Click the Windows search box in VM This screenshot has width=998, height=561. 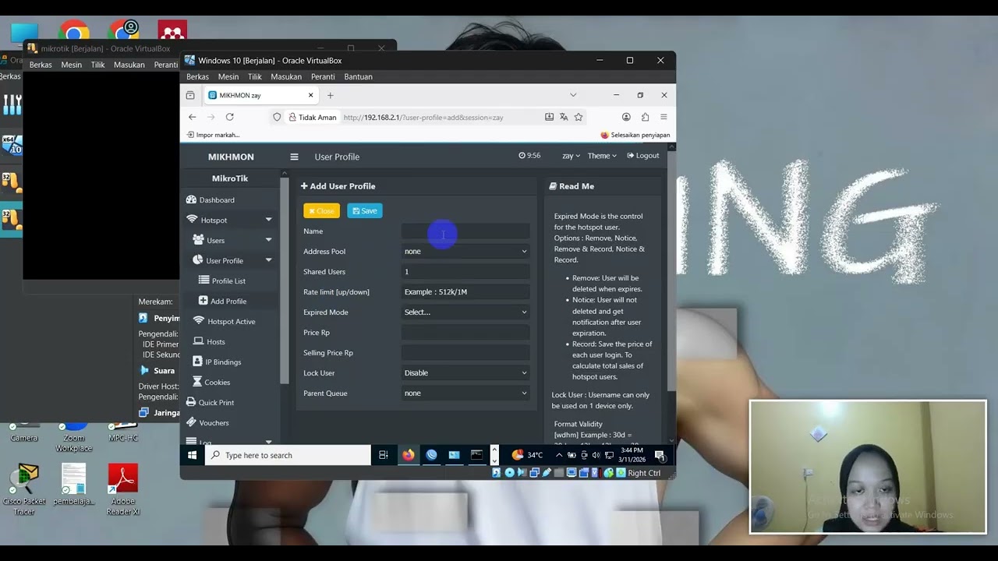coord(288,455)
